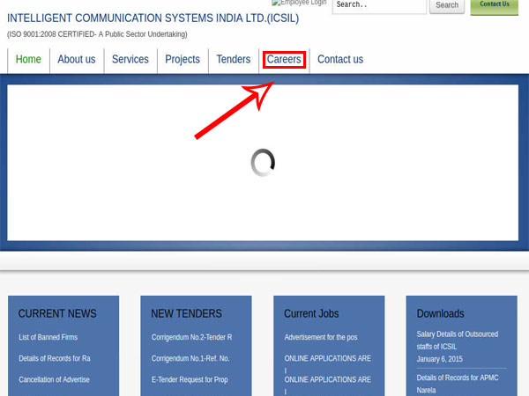Go to About us page
This screenshot has width=529, height=396.
(x=77, y=59)
